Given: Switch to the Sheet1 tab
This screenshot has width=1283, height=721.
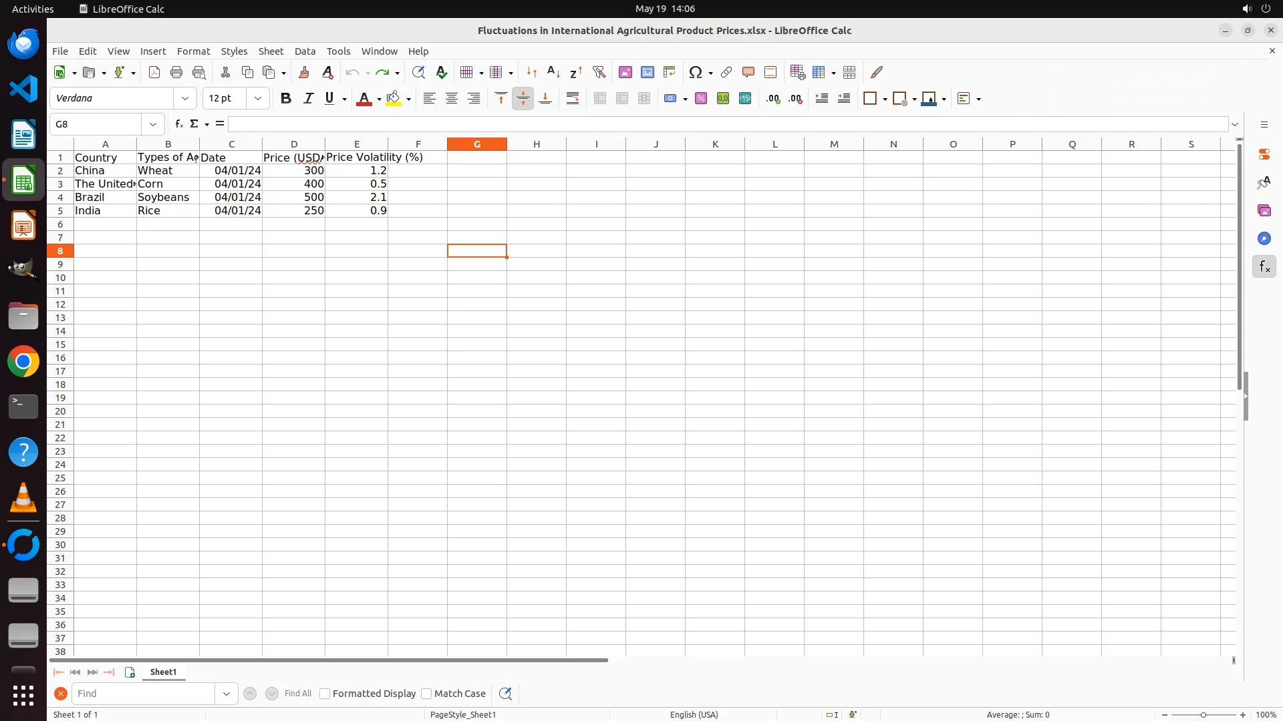Looking at the screenshot, I should (x=163, y=672).
